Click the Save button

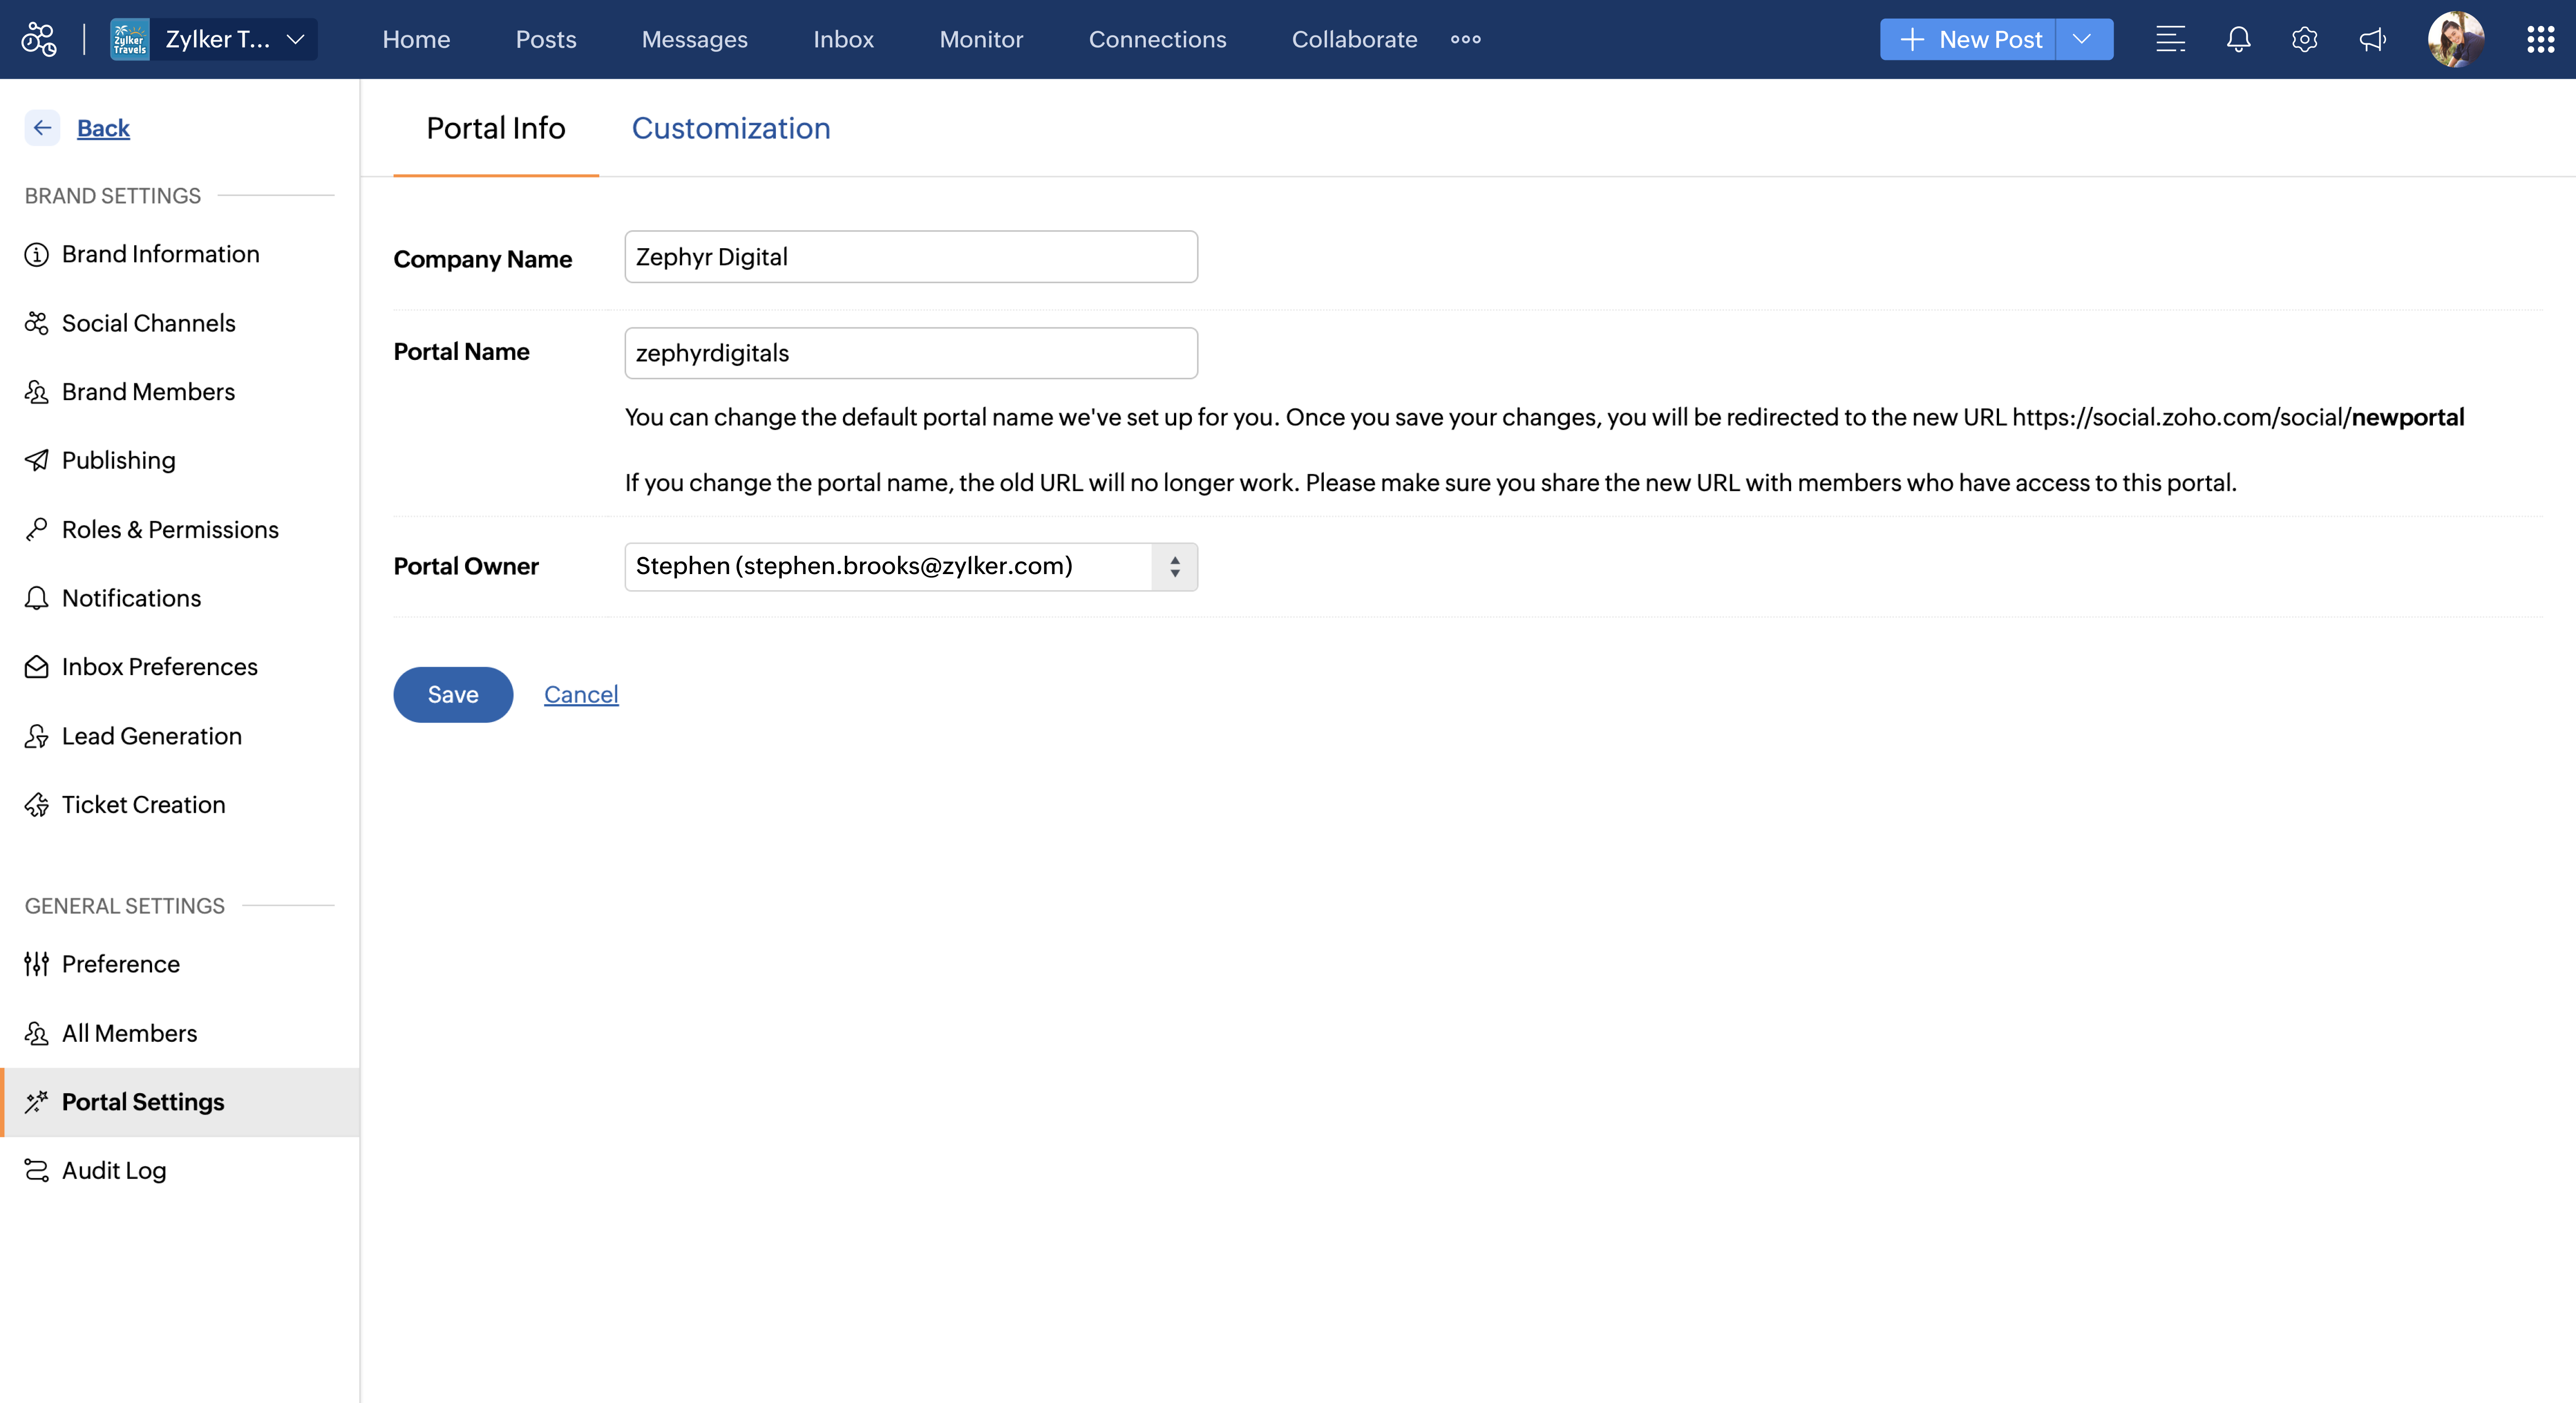(x=452, y=694)
